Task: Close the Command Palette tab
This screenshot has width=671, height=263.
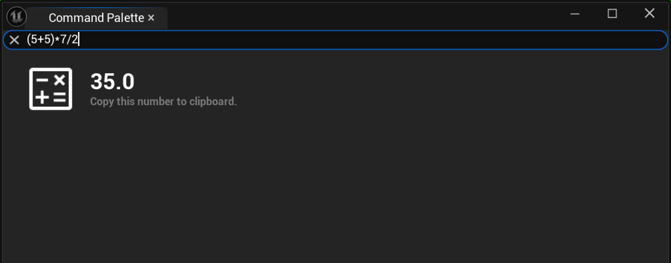Action: 151,18
